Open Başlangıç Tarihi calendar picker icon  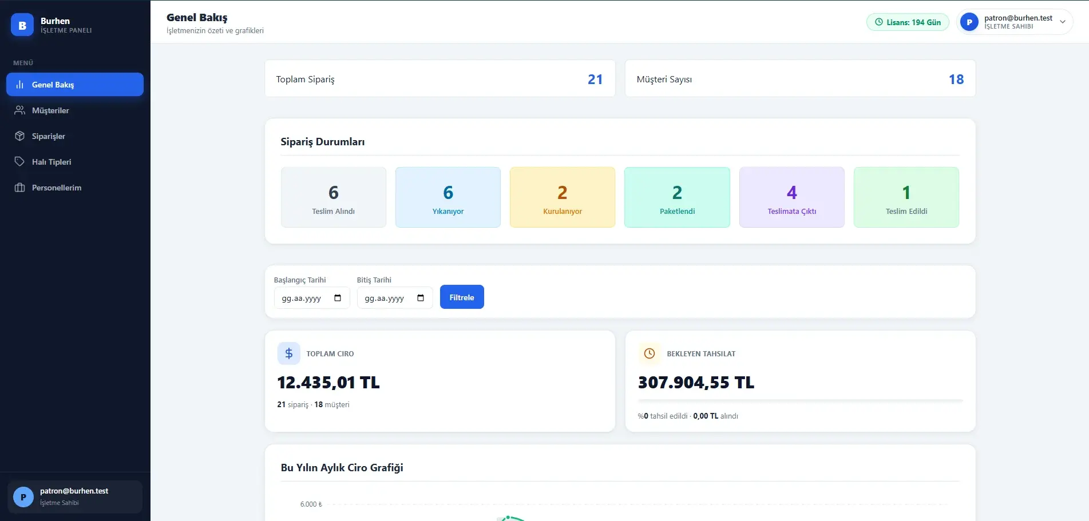(x=338, y=298)
